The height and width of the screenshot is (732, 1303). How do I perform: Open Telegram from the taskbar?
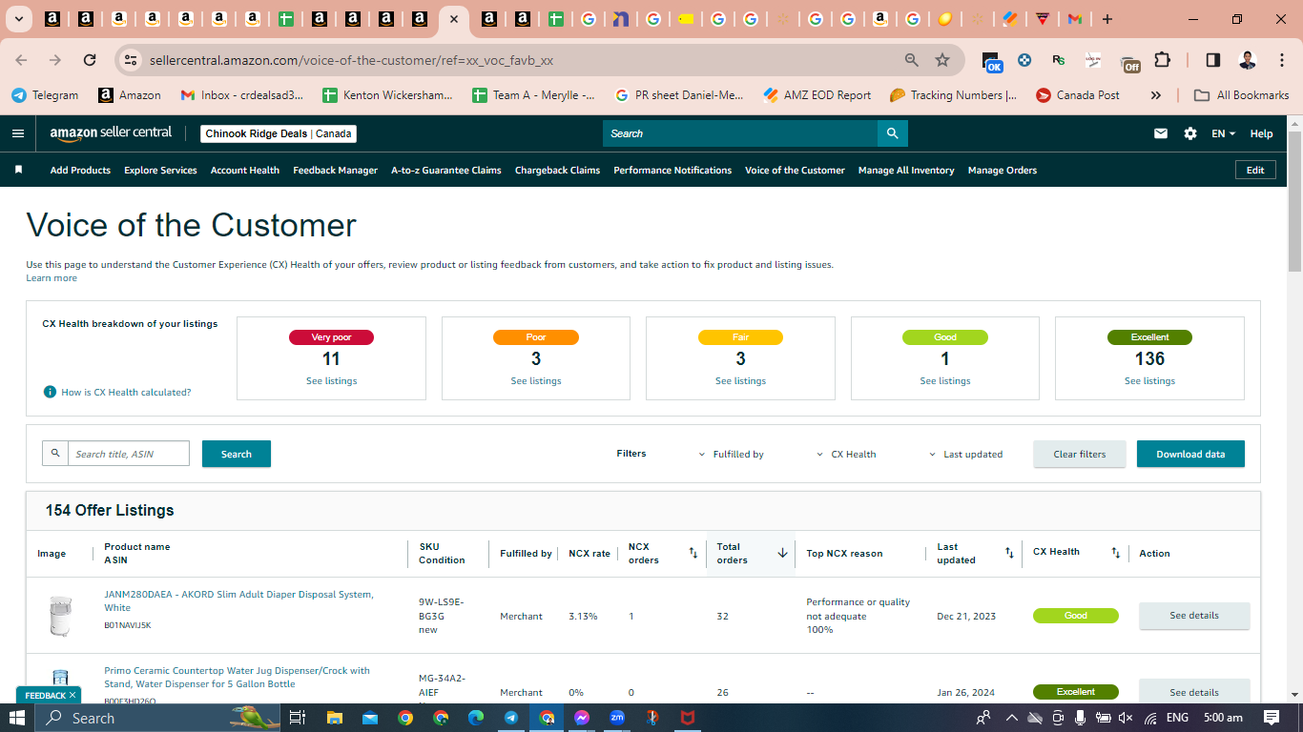point(511,718)
